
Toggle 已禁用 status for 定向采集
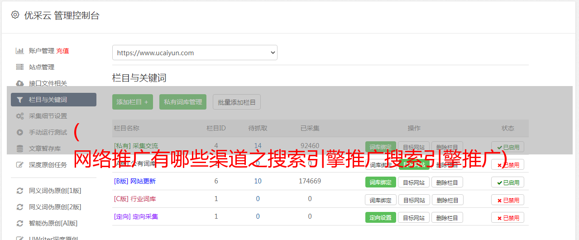pos(508,217)
